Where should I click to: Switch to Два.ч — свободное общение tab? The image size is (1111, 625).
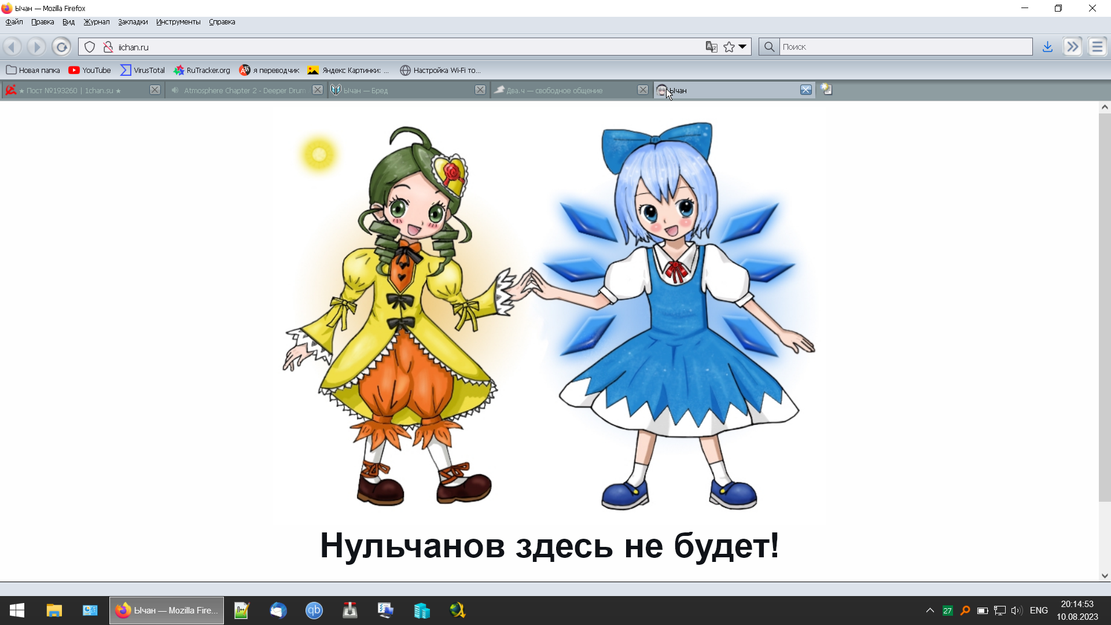tap(571, 90)
